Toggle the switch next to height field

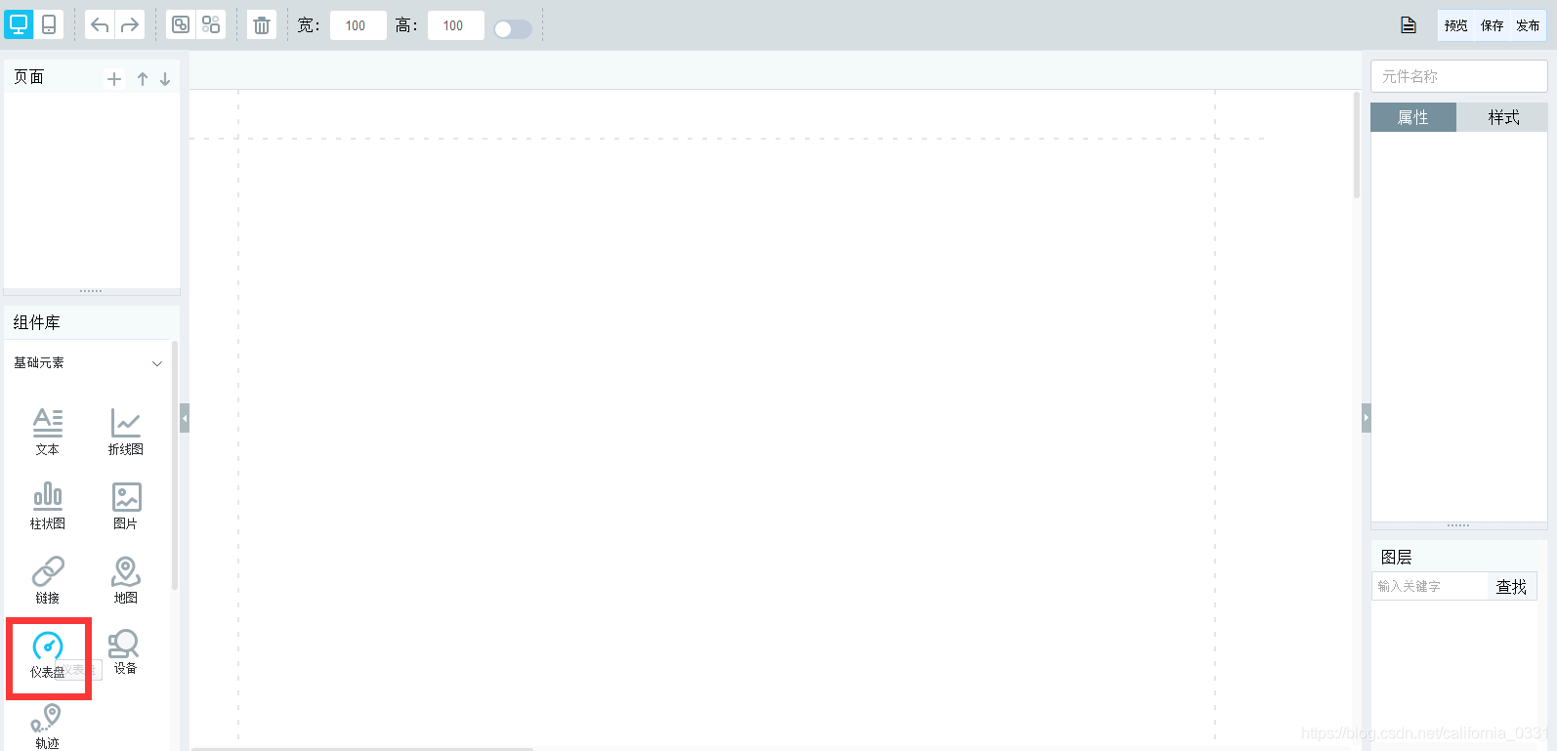point(513,28)
